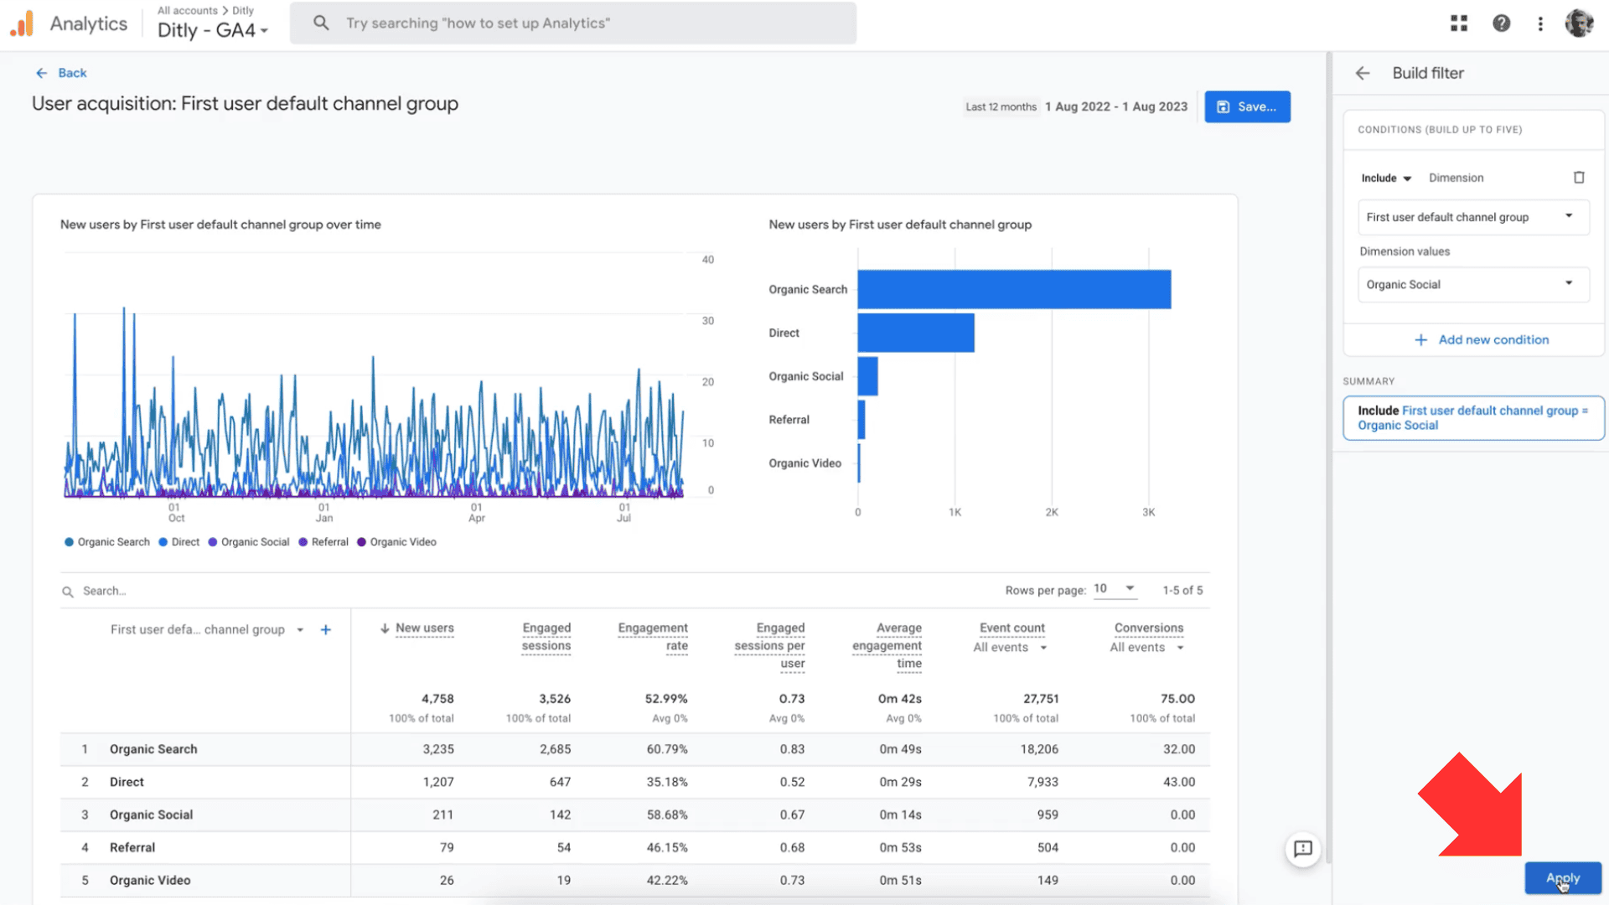Open the Rows per page dropdown

point(1115,589)
